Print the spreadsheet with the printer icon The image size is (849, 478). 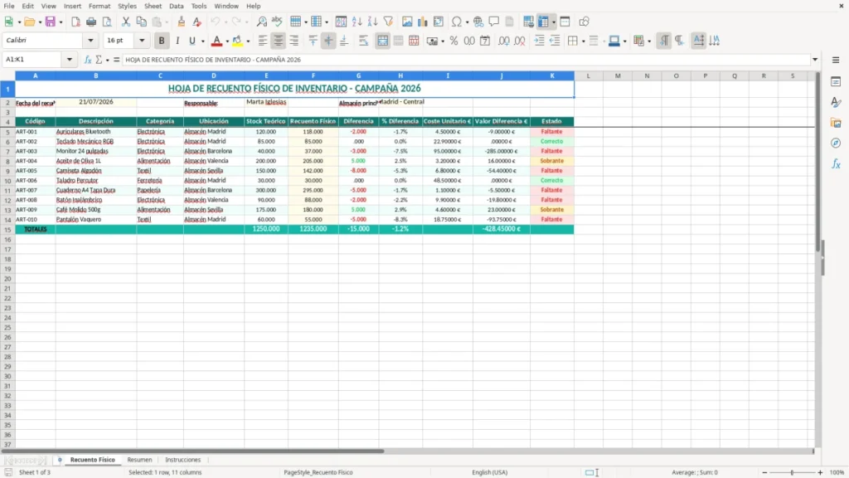[x=91, y=22]
